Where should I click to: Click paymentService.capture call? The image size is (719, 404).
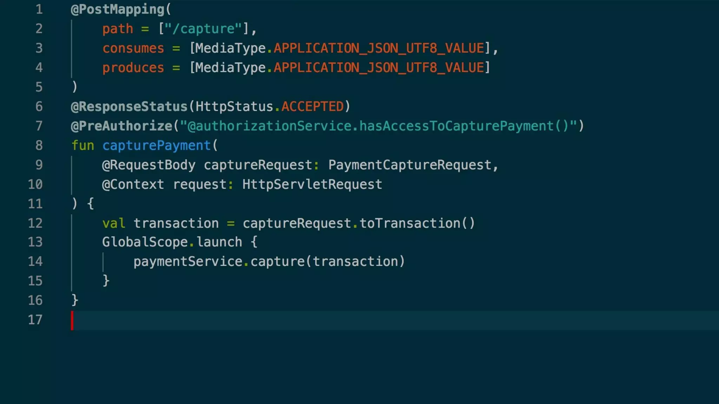tap(219, 262)
